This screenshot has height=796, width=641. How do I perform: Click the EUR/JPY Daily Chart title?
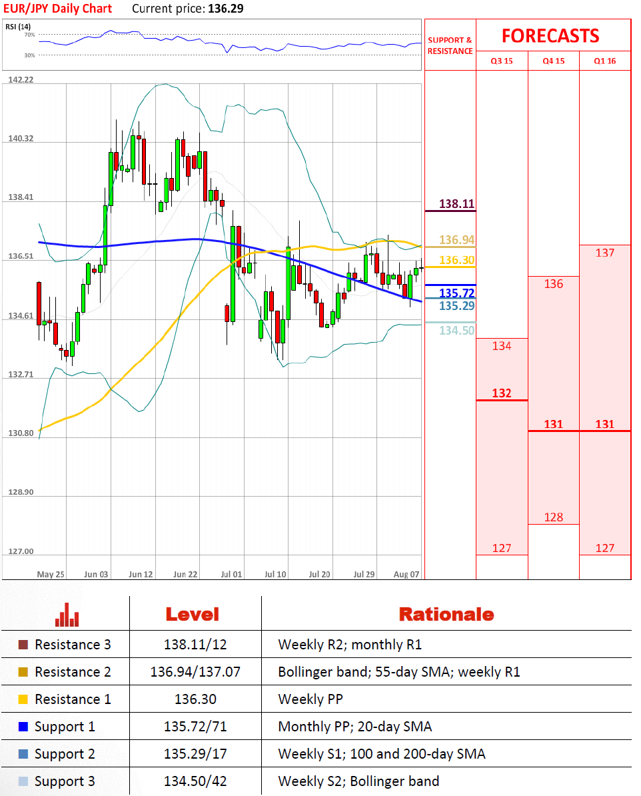[x=58, y=9]
